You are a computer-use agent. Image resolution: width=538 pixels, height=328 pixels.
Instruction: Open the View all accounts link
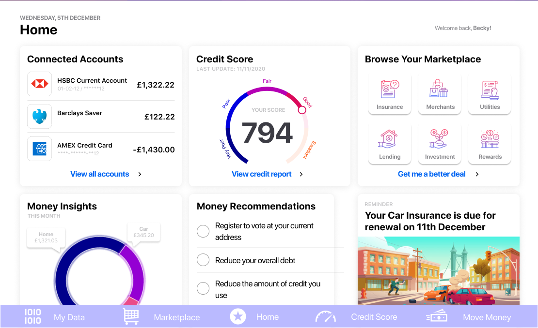coord(100,174)
